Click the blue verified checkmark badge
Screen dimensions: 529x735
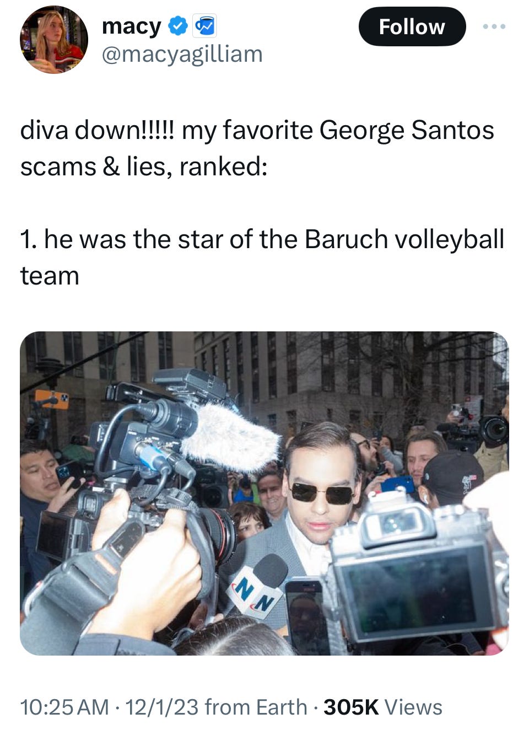pyautogui.click(x=177, y=26)
